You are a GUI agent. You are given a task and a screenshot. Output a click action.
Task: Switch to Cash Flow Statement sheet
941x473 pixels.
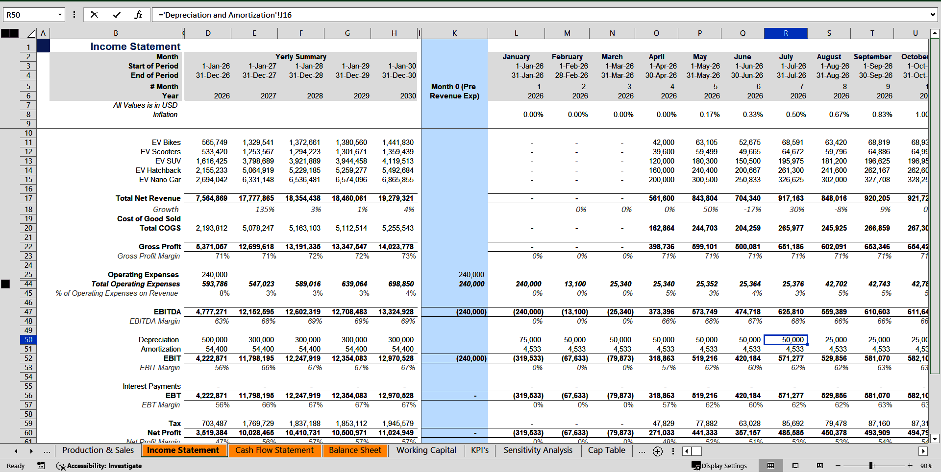click(x=274, y=450)
